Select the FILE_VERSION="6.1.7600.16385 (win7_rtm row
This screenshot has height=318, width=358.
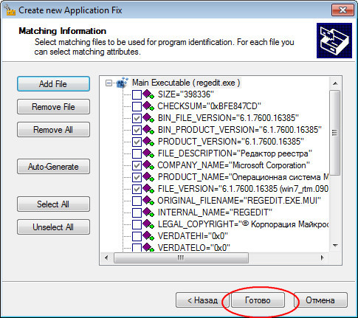[243, 189]
